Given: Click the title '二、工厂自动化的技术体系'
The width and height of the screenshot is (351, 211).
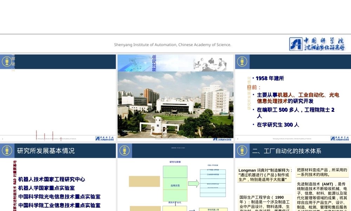Looking at the screenshot, I should point(287,151).
